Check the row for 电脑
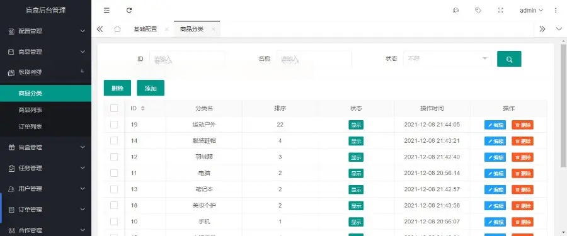This screenshot has width=567, height=236. [x=114, y=173]
